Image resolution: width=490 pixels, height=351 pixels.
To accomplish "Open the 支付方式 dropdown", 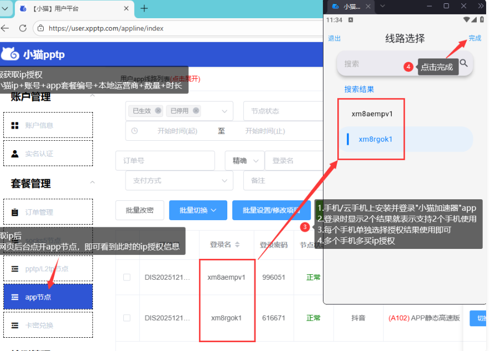I will tap(179, 180).
